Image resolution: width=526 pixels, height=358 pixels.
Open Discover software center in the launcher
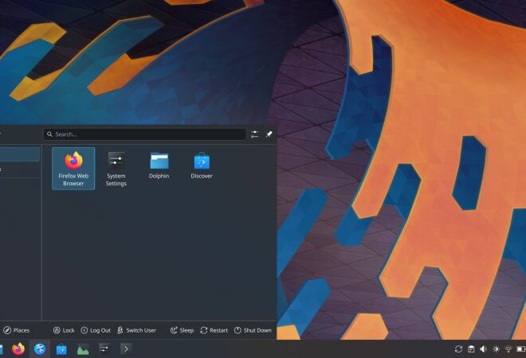click(x=202, y=165)
